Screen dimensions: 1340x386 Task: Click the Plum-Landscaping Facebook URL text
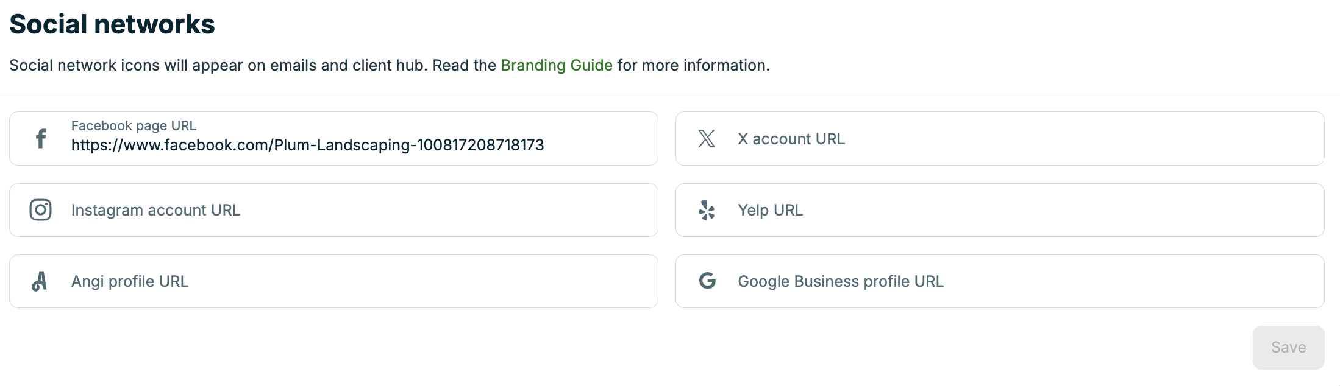pyautogui.click(x=307, y=145)
